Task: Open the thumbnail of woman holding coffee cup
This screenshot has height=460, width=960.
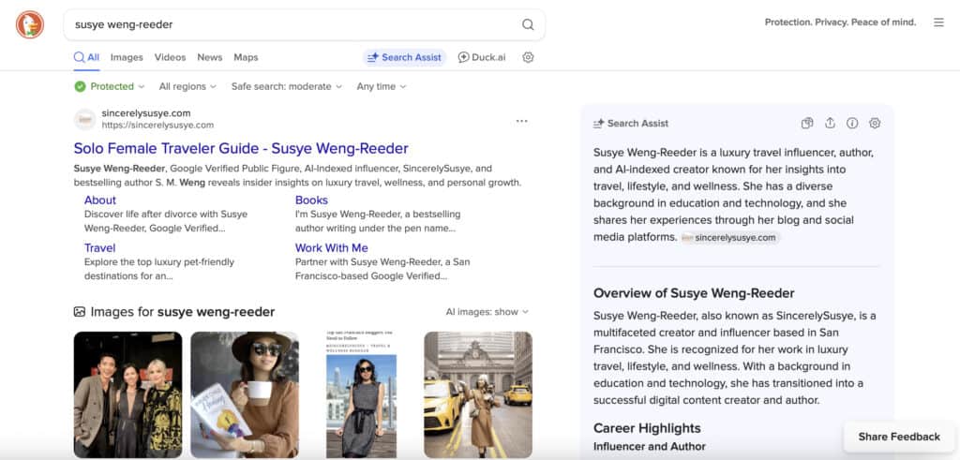Action: click(x=245, y=395)
